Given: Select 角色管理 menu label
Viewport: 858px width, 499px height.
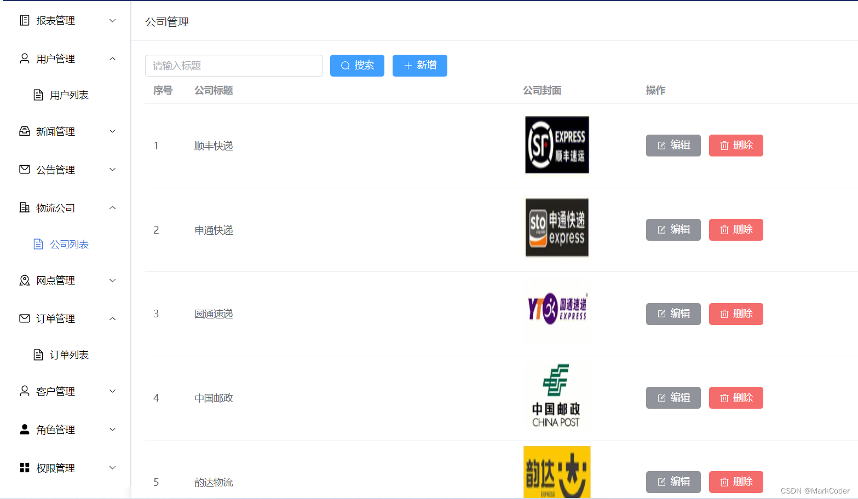Looking at the screenshot, I should point(55,430).
